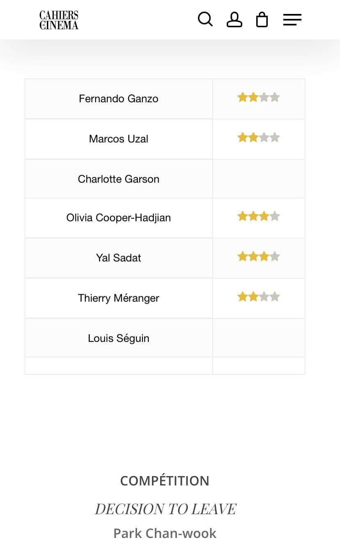Click the Decision to Leave title

[165, 509]
